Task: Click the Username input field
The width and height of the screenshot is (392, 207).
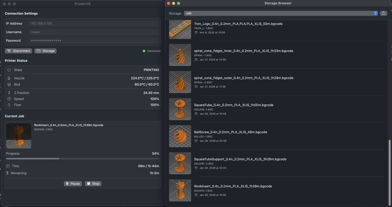Action: pyautogui.click(x=94, y=32)
